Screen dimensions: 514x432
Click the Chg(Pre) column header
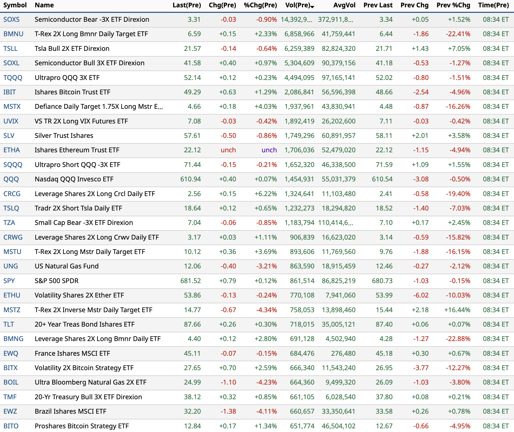tap(222, 5)
